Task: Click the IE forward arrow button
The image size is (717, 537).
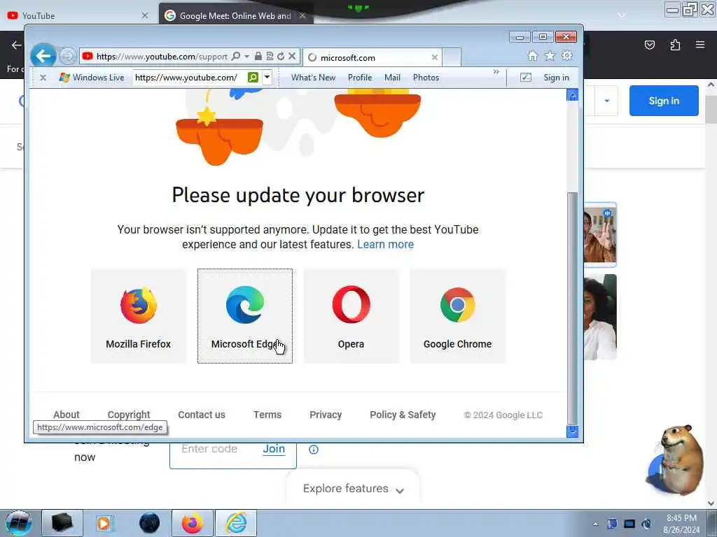Action: click(68, 57)
